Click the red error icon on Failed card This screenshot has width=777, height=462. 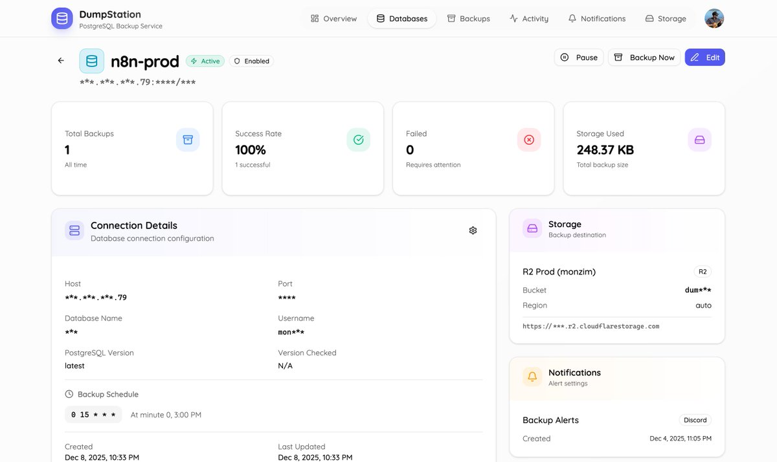tap(529, 139)
